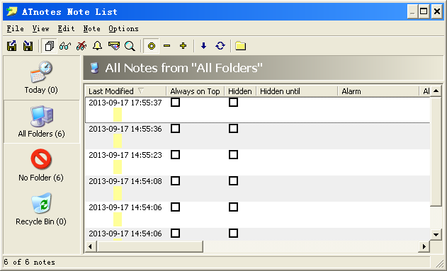This screenshot has height=271, width=447.
Task: Click the Last Modified sort arrow
Action: [x=141, y=91]
